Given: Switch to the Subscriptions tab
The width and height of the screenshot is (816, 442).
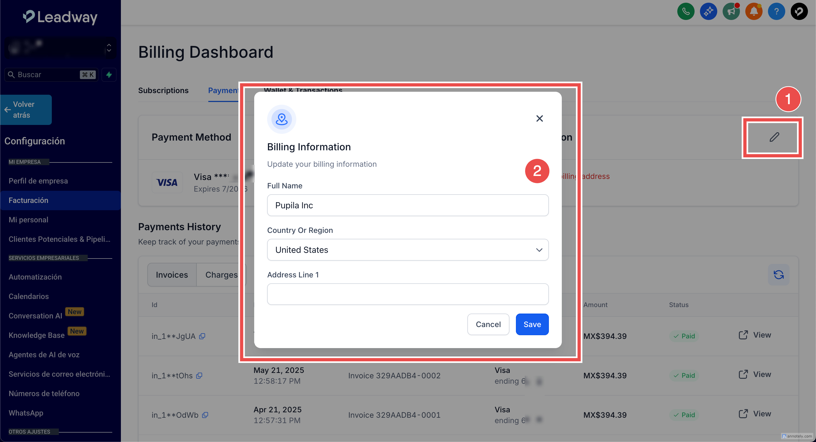Looking at the screenshot, I should tap(163, 90).
